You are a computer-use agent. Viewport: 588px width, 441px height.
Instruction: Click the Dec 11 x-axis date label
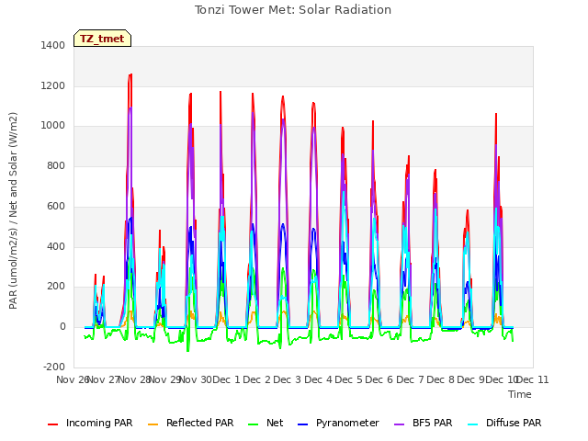(533, 379)
